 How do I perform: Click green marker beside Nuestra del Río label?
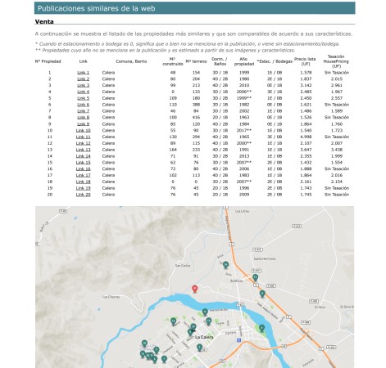coord(205,312)
